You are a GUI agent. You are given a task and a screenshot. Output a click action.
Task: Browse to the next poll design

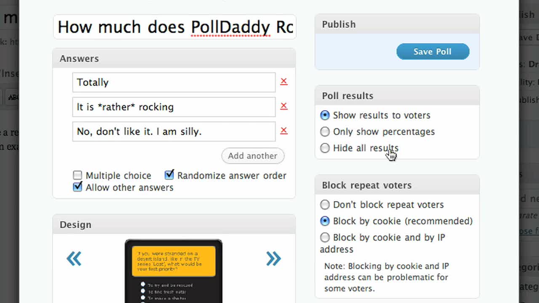[x=274, y=259]
